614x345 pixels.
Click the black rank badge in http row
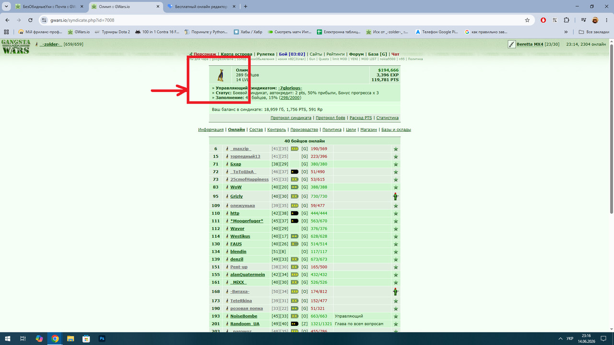click(295, 213)
